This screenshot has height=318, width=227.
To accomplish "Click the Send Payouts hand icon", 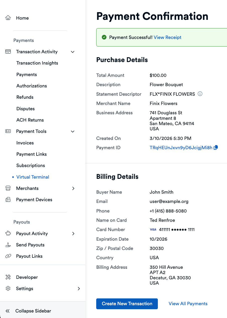I will (8, 245).
